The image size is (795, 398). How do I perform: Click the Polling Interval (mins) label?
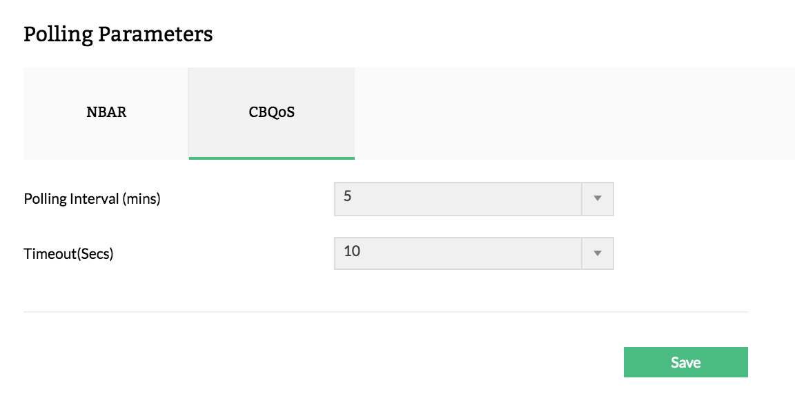92,199
